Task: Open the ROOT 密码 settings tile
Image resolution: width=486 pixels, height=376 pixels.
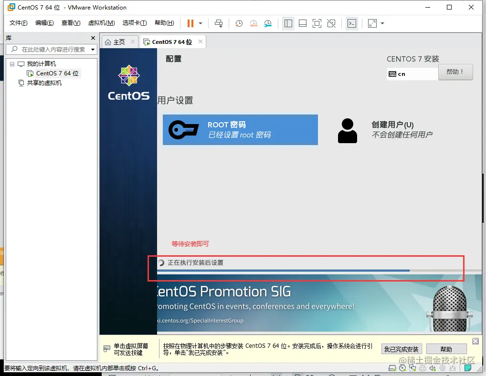Action: [x=240, y=130]
